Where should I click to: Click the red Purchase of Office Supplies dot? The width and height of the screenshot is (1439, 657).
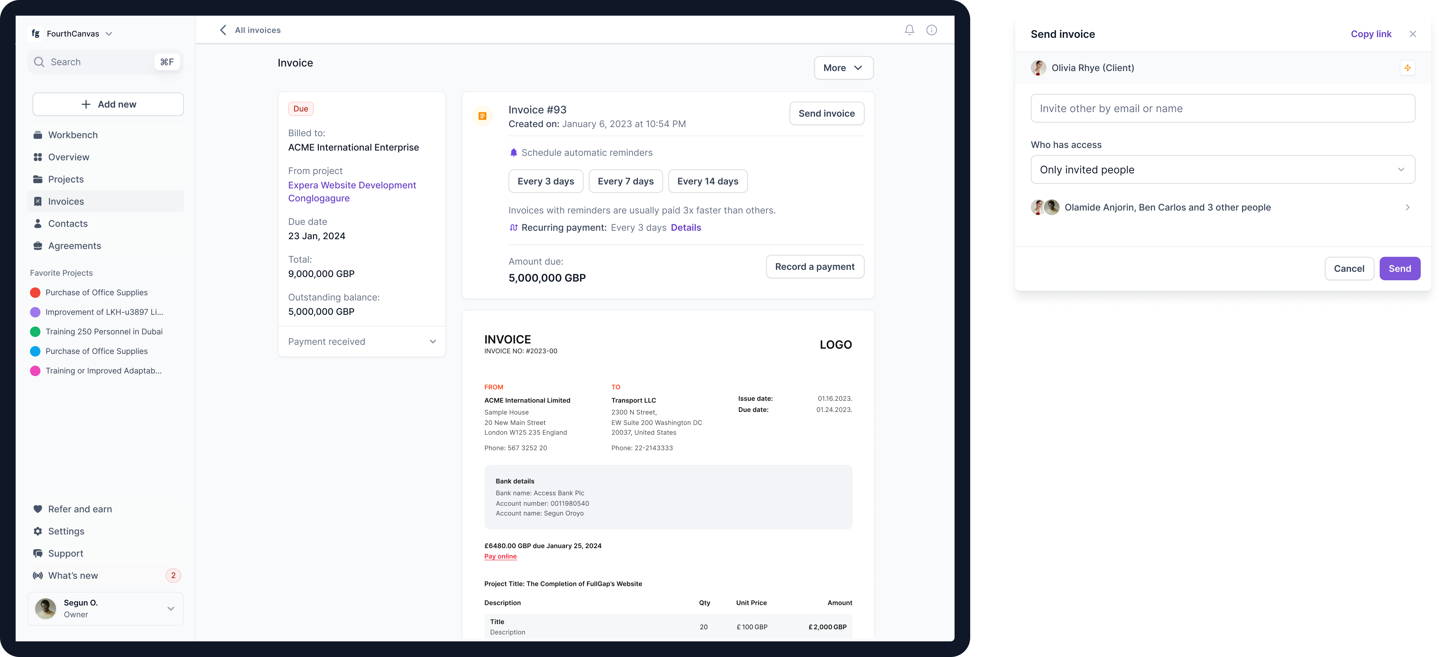point(35,293)
